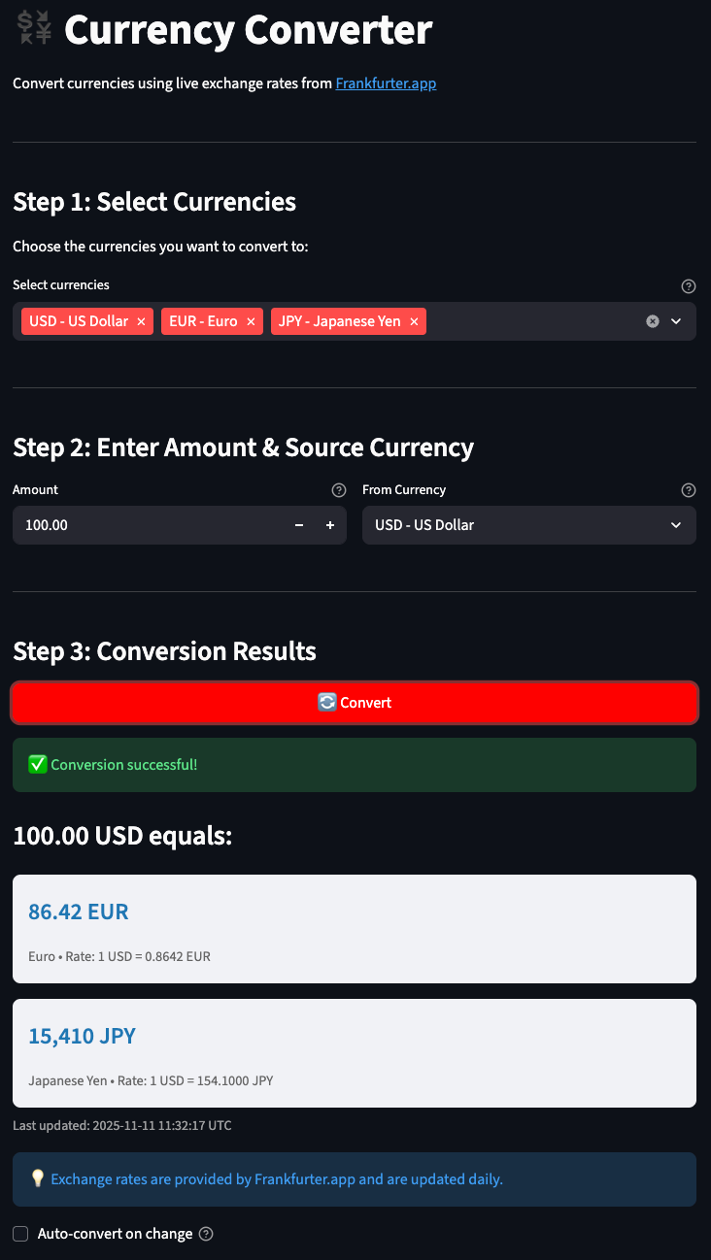Open the Select currencies help tooltip
Screen dimensions: 711x1260
(x=689, y=285)
